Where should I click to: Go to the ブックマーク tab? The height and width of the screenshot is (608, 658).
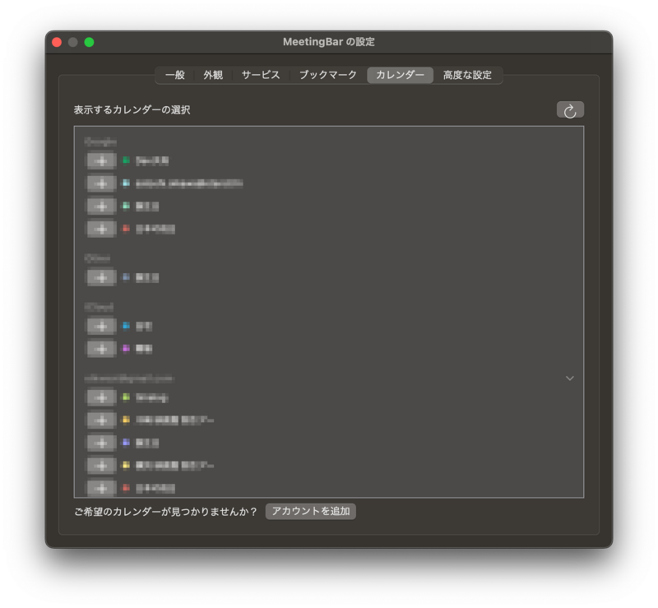(x=327, y=75)
